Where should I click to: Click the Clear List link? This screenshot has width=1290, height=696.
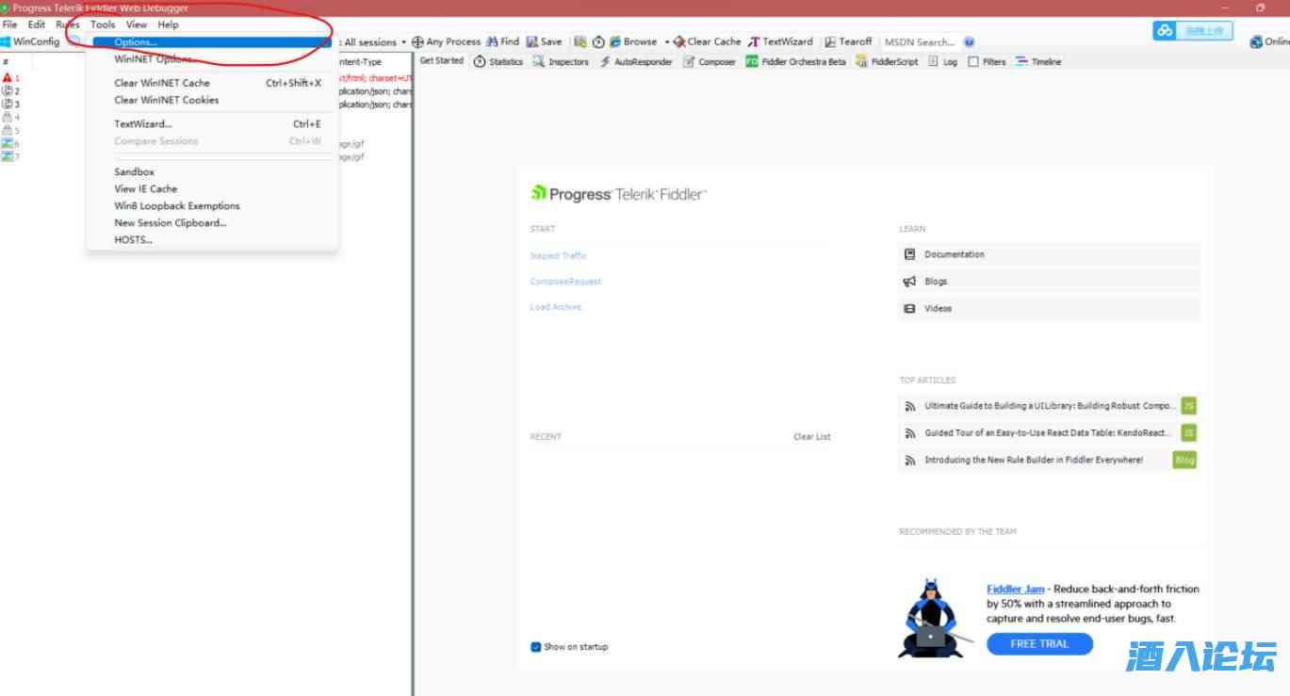coord(812,437)
